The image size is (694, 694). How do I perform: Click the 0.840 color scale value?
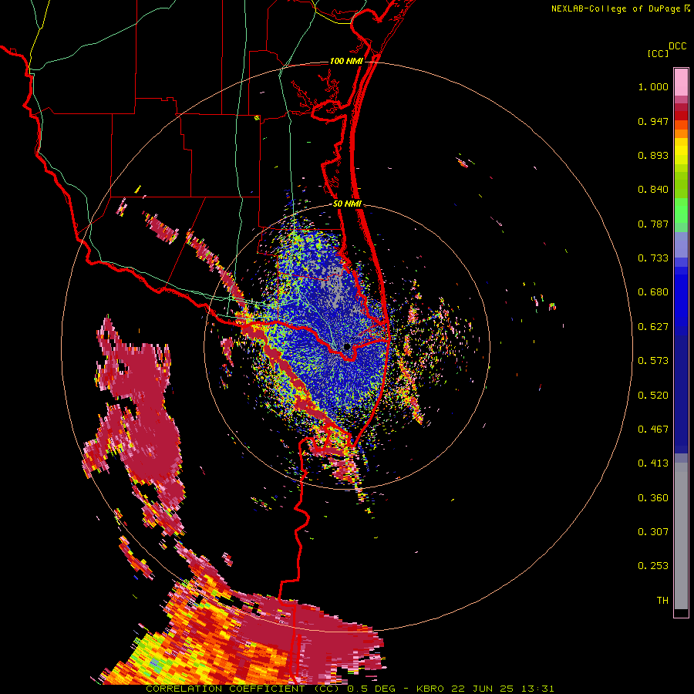pos(653,190)
